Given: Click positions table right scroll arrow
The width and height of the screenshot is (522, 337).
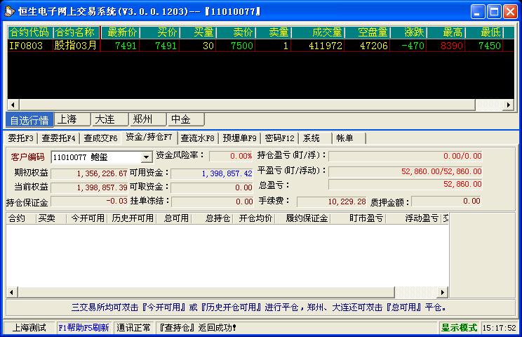Looking at the screenshot, I should [x=443, y=292].
